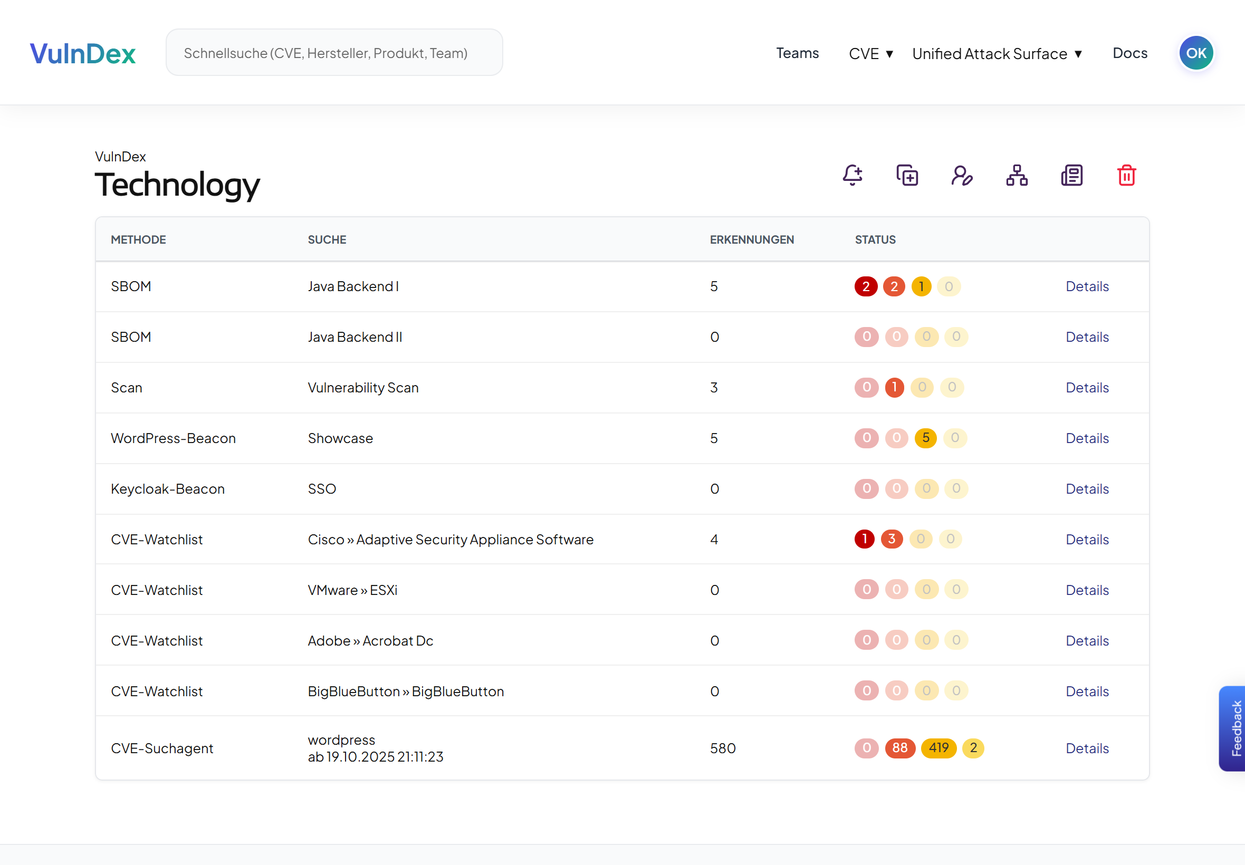The width and height of the screenshot is (1245, 865).
Task: Open Details for Vulnerability Scan row
Action: (x=1087, y=388)
